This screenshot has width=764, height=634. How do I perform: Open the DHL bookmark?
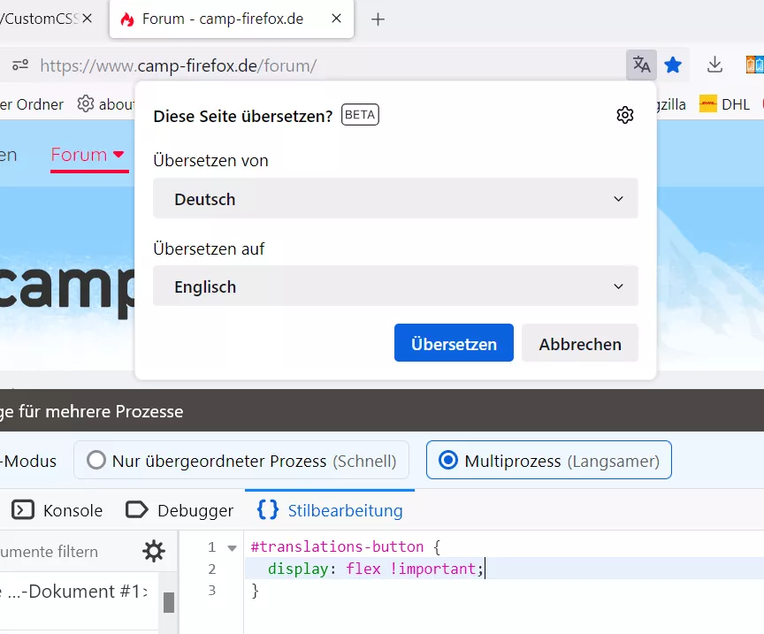[724, 104]
